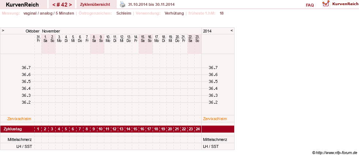Click the left 36.5 temperature label
The width and height of the screenshot is (359, 157).
point(26,81)
